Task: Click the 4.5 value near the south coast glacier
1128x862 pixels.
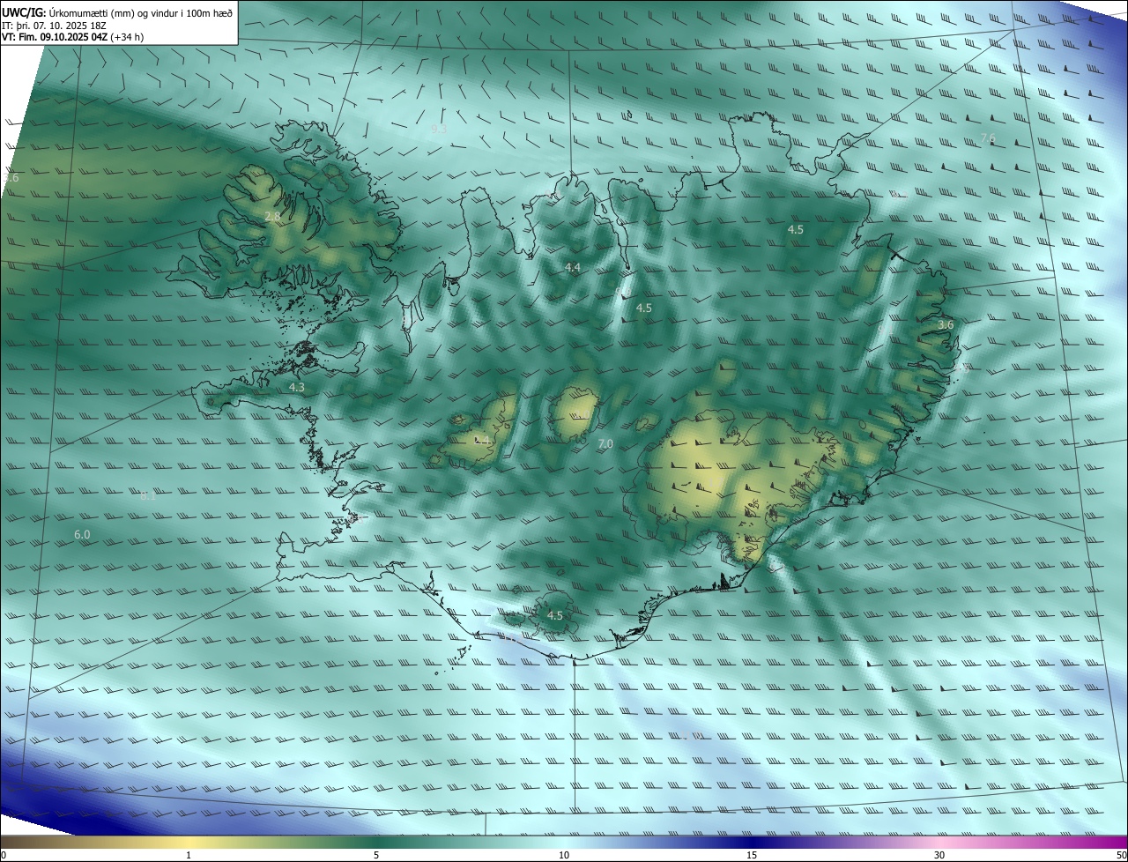Action: coord(555,615)
